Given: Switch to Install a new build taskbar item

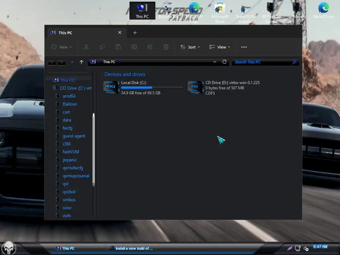Looking at the screenshot, I should (x=131, y=248).
